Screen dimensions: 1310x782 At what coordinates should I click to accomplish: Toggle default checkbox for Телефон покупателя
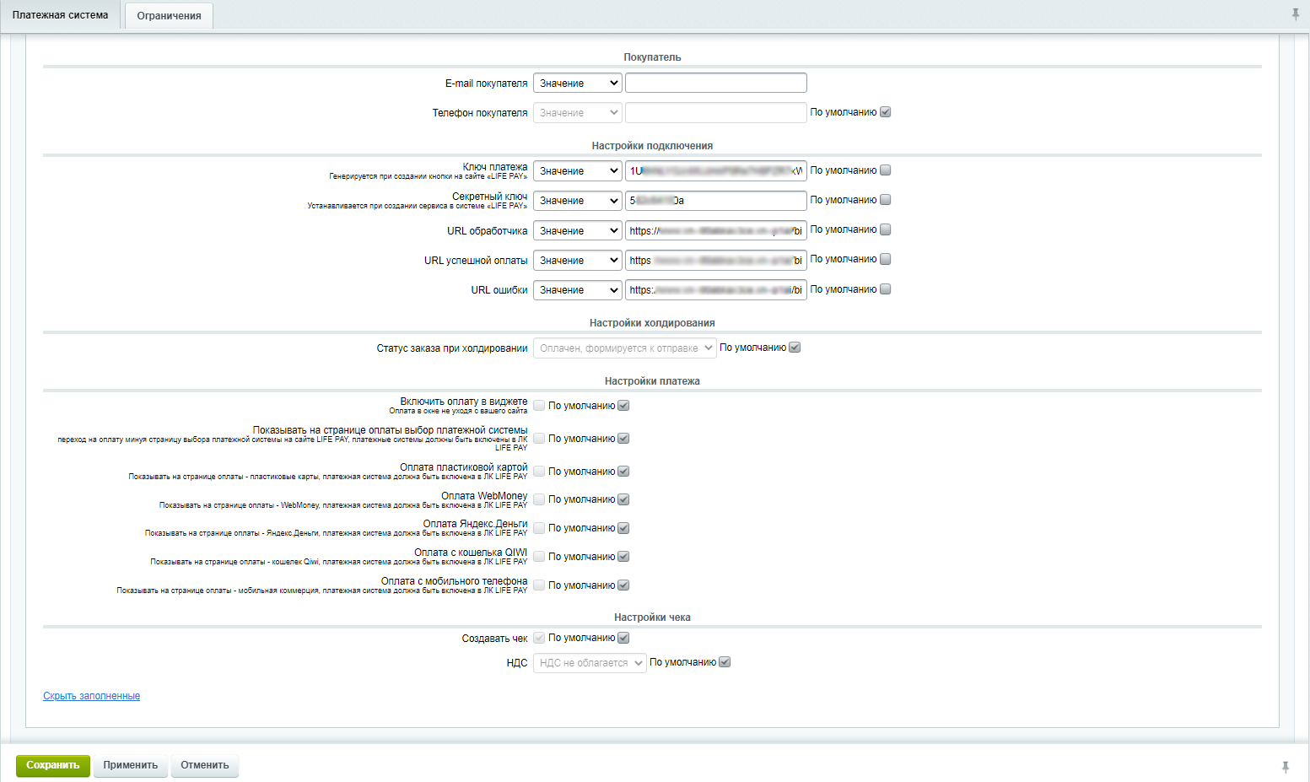885,112
